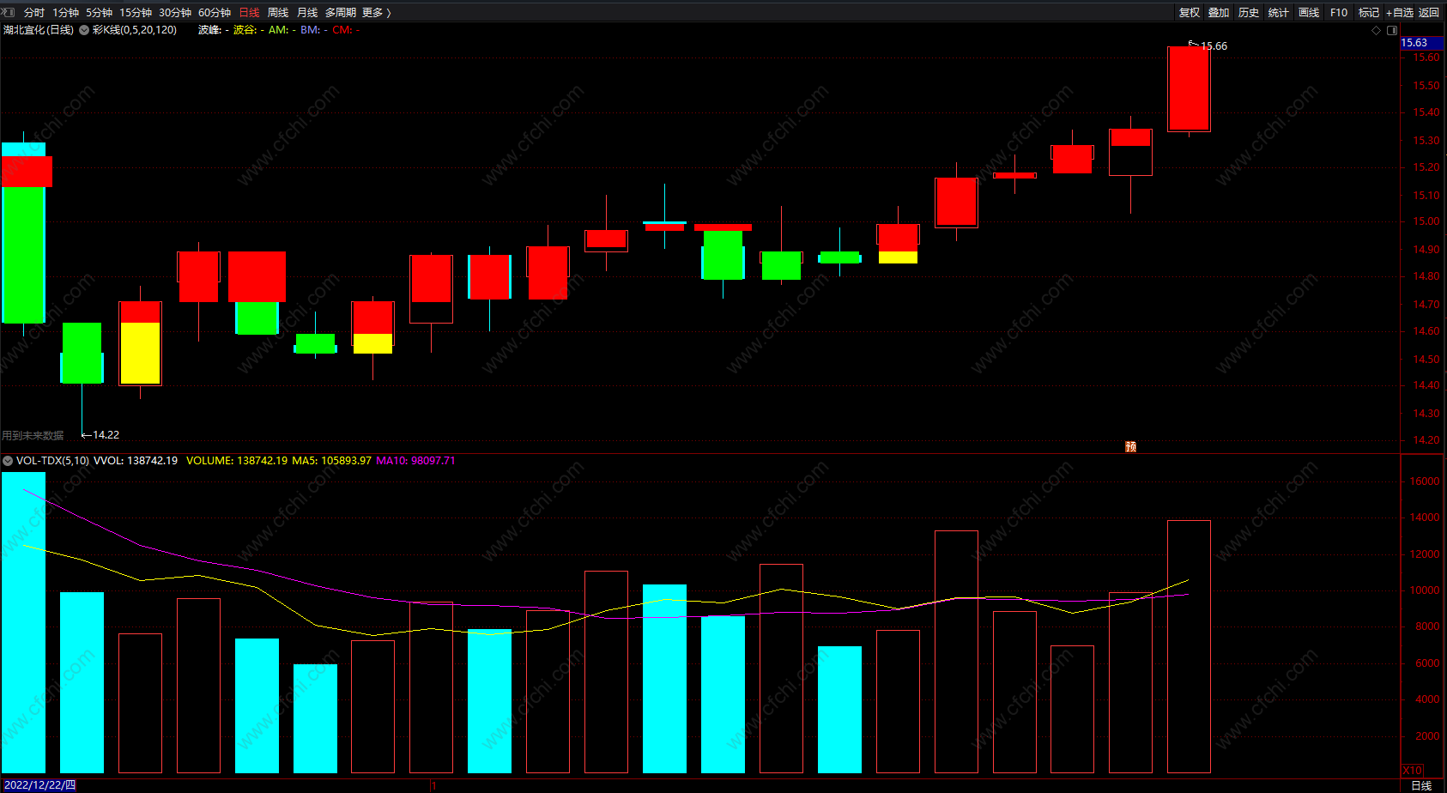The width and height of the screenshot is (1447, 793).
Task: Switch to 周线 weekly chart
Action: [278, 12]
